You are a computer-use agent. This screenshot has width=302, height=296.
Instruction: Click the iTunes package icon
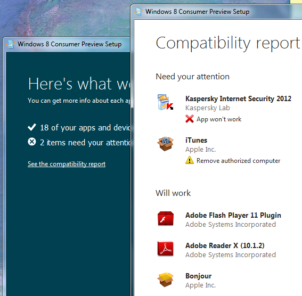tap(165, 144)
